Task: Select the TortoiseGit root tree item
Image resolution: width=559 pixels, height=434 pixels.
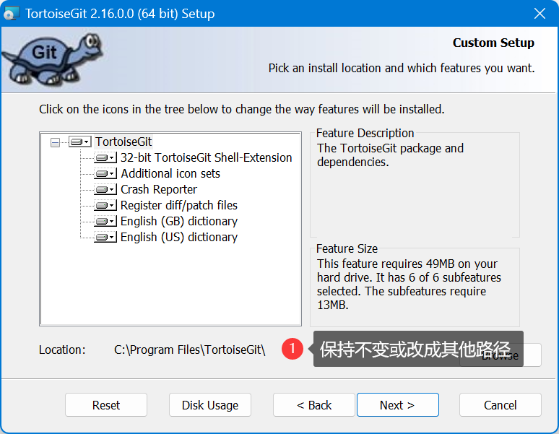Action: coord(123,142)
